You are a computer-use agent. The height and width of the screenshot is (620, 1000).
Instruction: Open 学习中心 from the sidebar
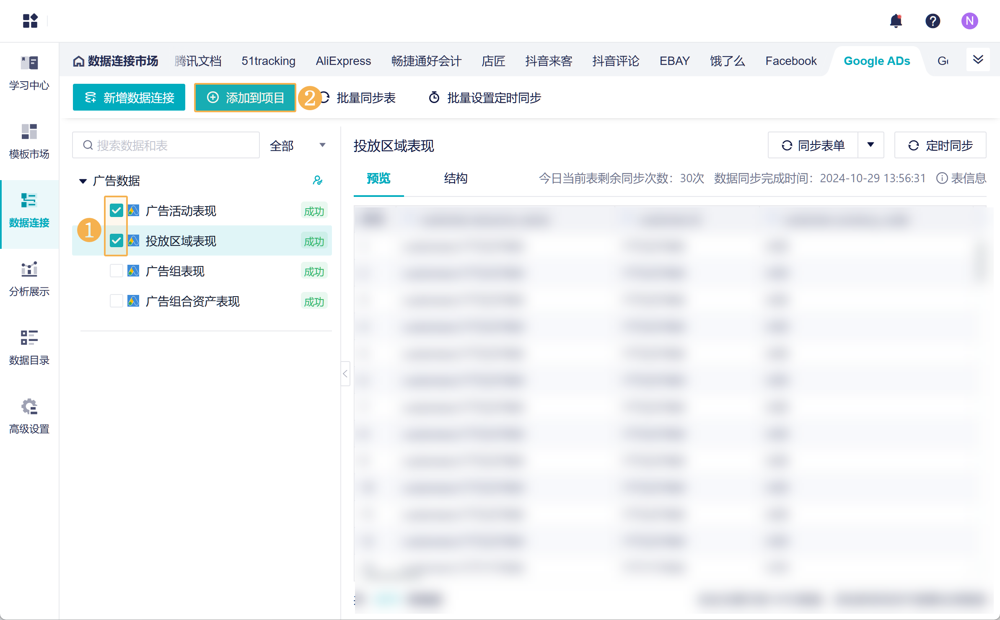point(29,72)
